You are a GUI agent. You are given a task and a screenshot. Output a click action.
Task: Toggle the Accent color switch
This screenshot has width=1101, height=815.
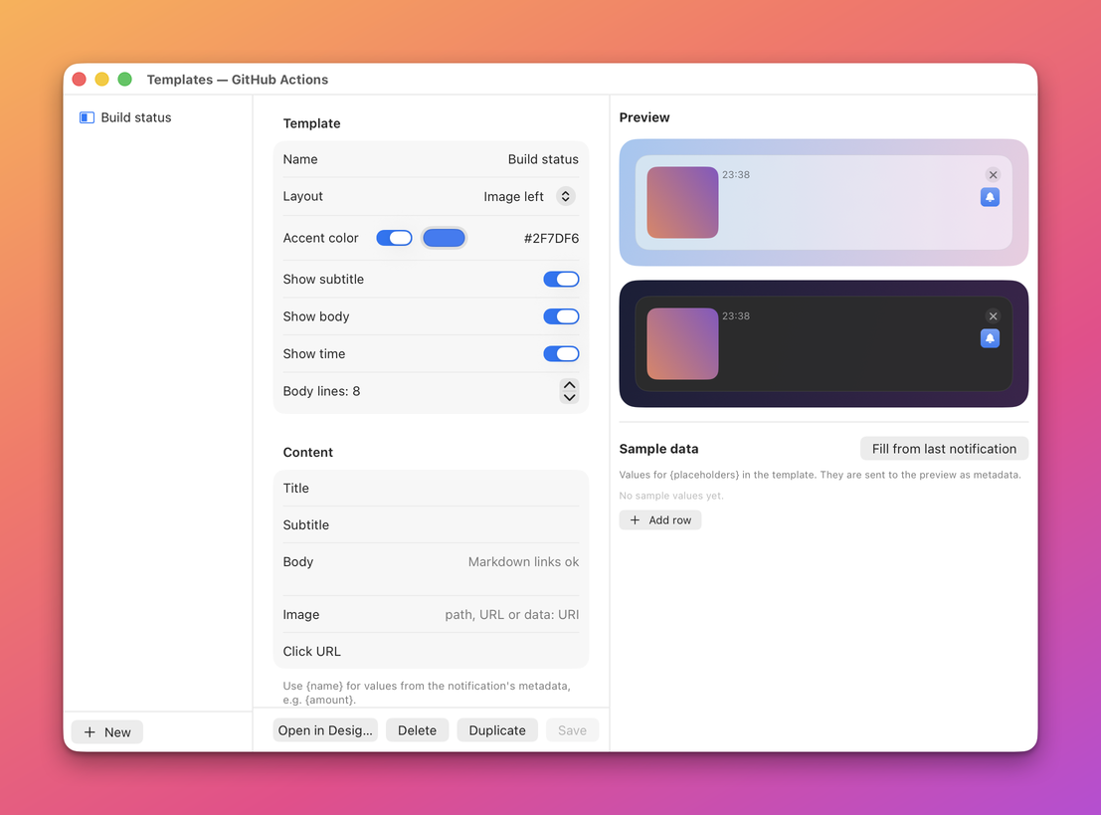coord(394,238)
